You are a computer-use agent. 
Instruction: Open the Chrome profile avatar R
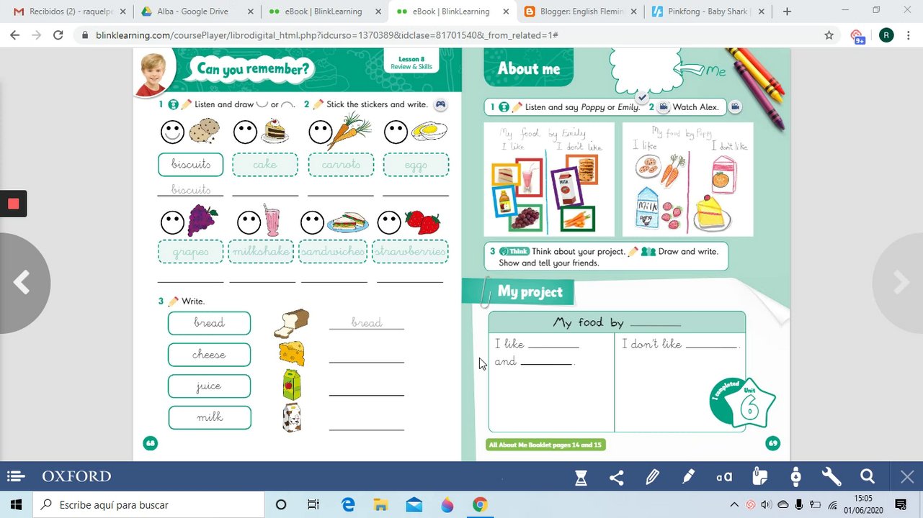coord(886,35)
